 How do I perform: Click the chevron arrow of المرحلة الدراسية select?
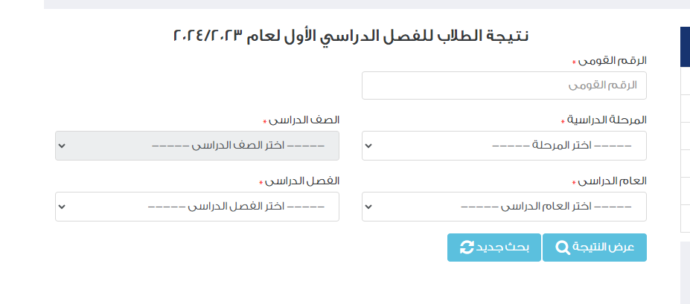tap(368, 146)
